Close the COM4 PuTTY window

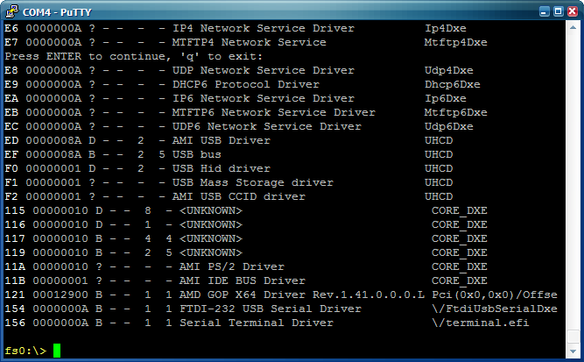[x=572, y=11]
